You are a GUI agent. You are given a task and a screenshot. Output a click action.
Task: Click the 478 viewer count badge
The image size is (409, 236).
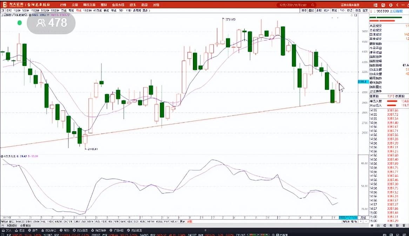tap(51, 23)
